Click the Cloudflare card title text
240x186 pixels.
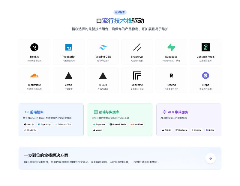tap(34, 85)
